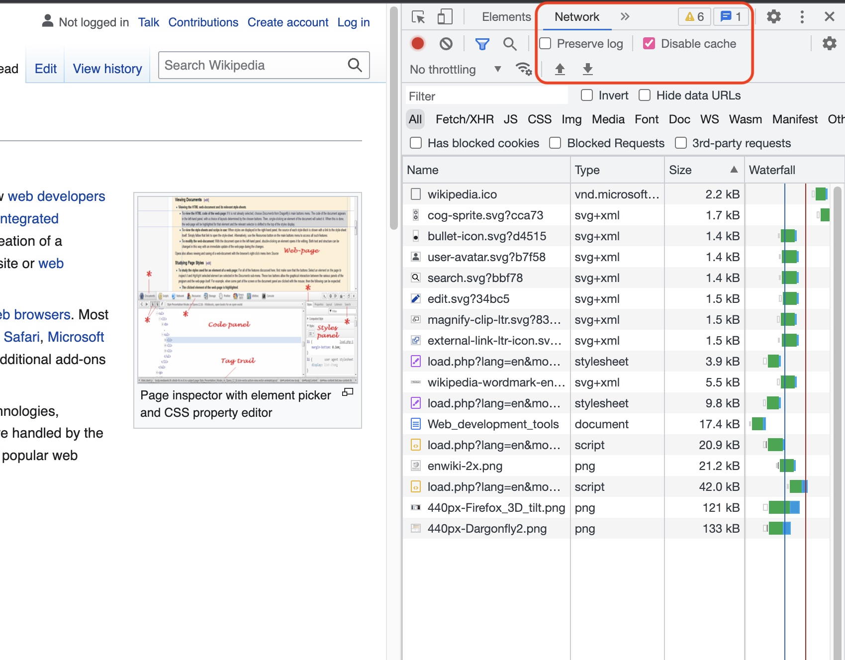Screen dimensions: 845x660
Task: Activate the inspect element picker icon
Action: (x=418, y=17)
